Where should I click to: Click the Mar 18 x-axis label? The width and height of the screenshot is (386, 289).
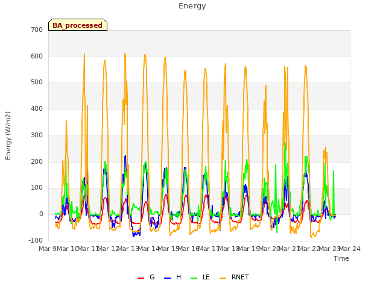[x=229, y=249]
